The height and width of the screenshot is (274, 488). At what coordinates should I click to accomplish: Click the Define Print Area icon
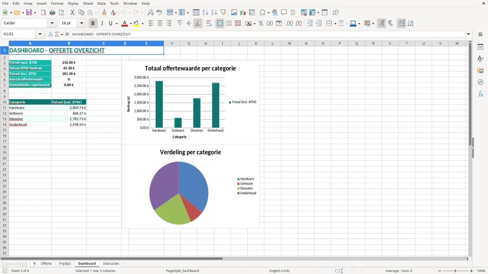[304, 13]
